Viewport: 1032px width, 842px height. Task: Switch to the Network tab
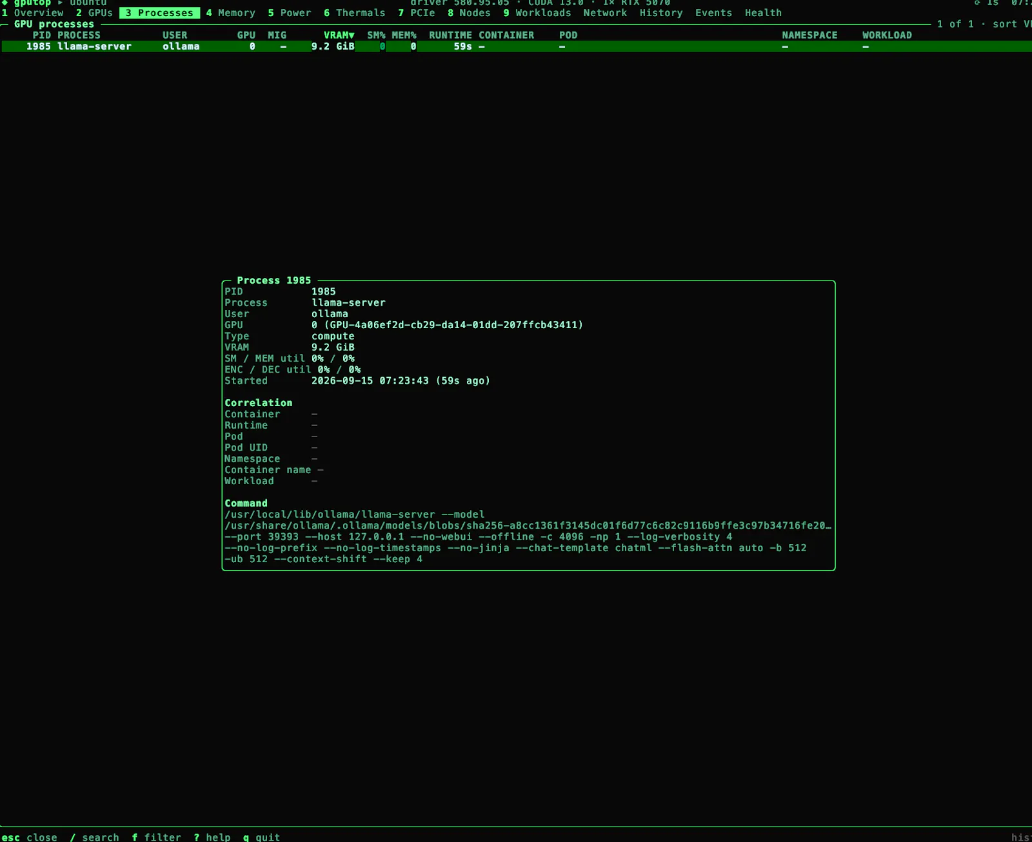(x=605, y=13)
